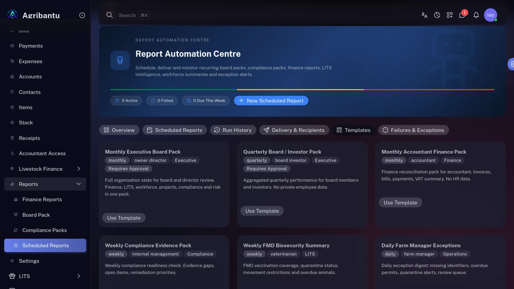Open the apps grid shortcut icon
This screenshot has width=514, height=289.
pyautogui.click(x=450, y=15)
